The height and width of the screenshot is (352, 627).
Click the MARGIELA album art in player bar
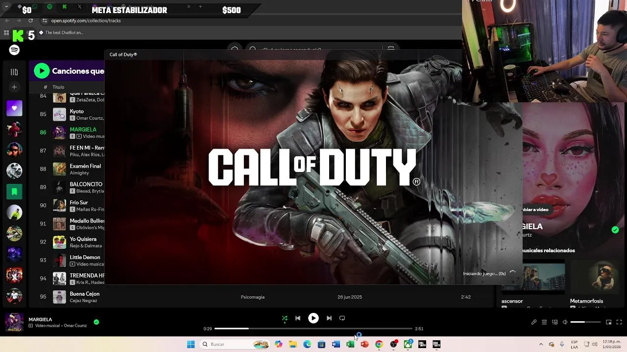[14, 322]
